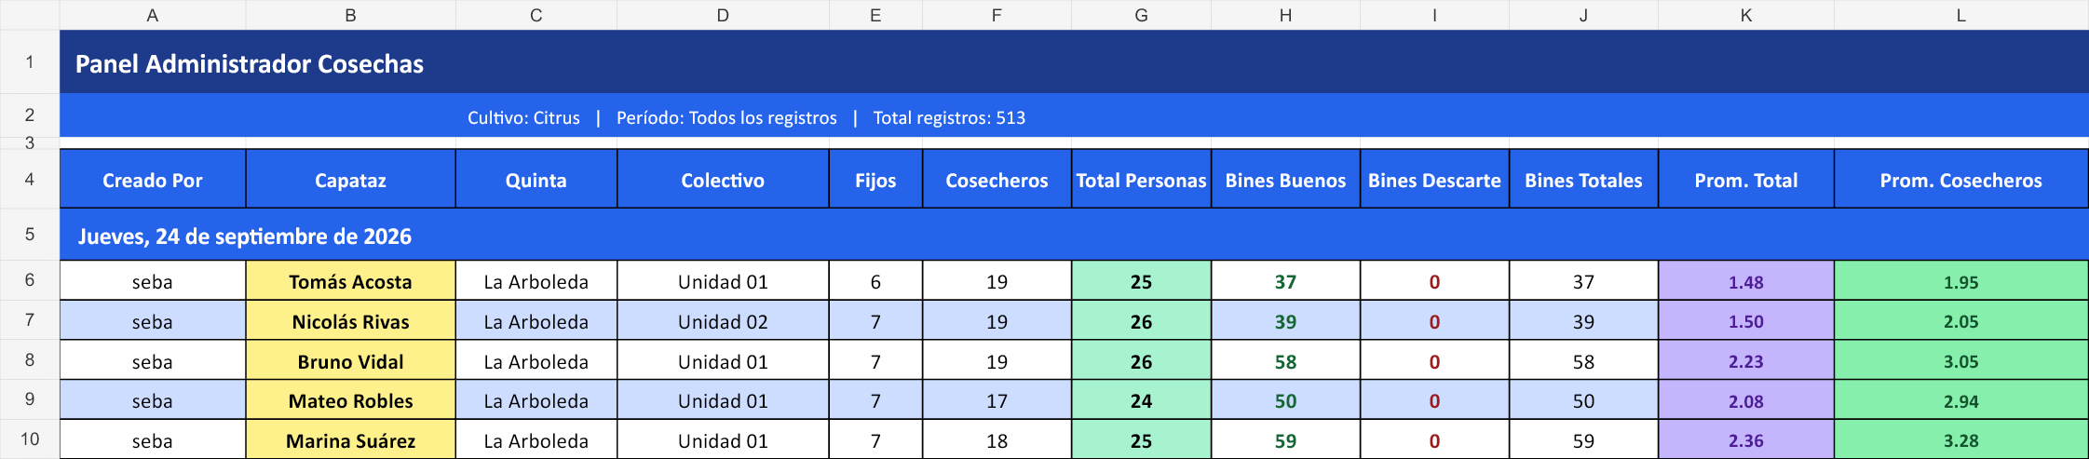
Task: Select Prom. Total value 1.50
Action: pyautogui.click(x=1746, y=321)
